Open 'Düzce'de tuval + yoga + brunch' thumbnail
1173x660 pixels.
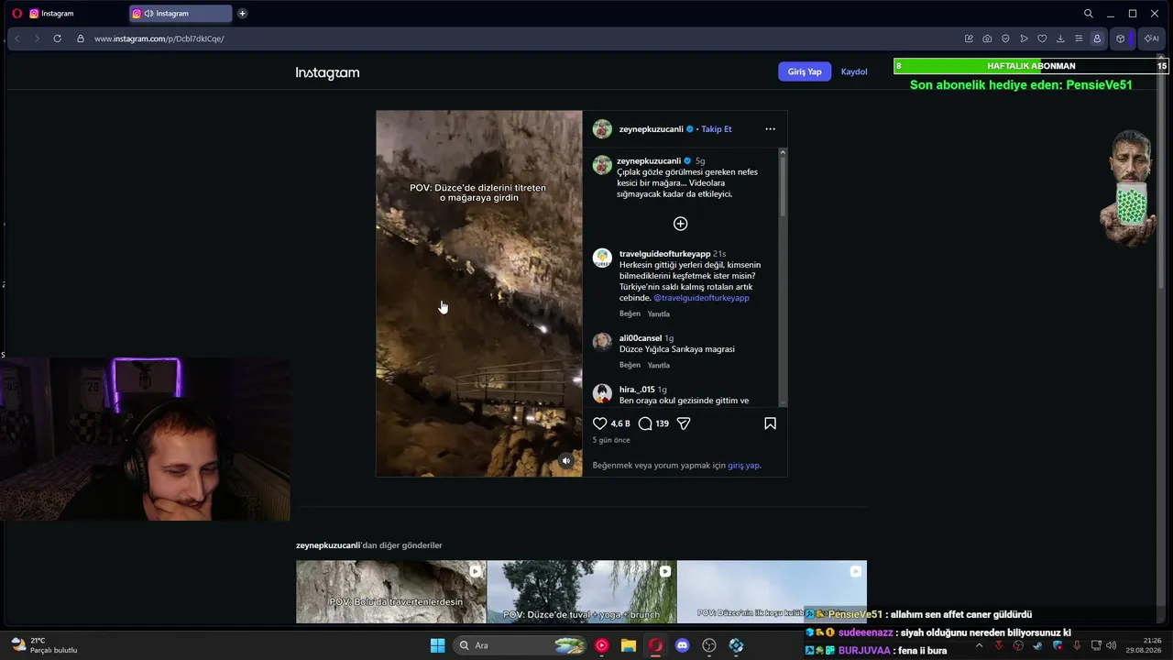(581, 592)
